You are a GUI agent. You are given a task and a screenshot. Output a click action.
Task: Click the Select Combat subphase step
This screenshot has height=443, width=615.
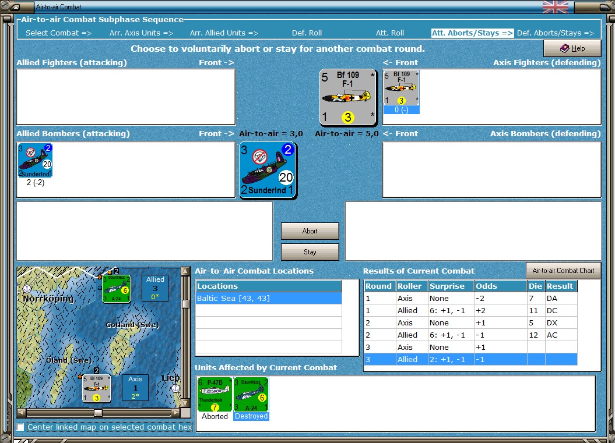point(58,33)
